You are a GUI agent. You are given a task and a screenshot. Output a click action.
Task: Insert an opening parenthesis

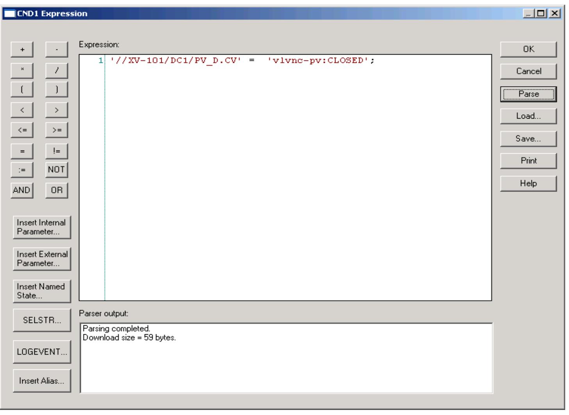click(22, 90)
